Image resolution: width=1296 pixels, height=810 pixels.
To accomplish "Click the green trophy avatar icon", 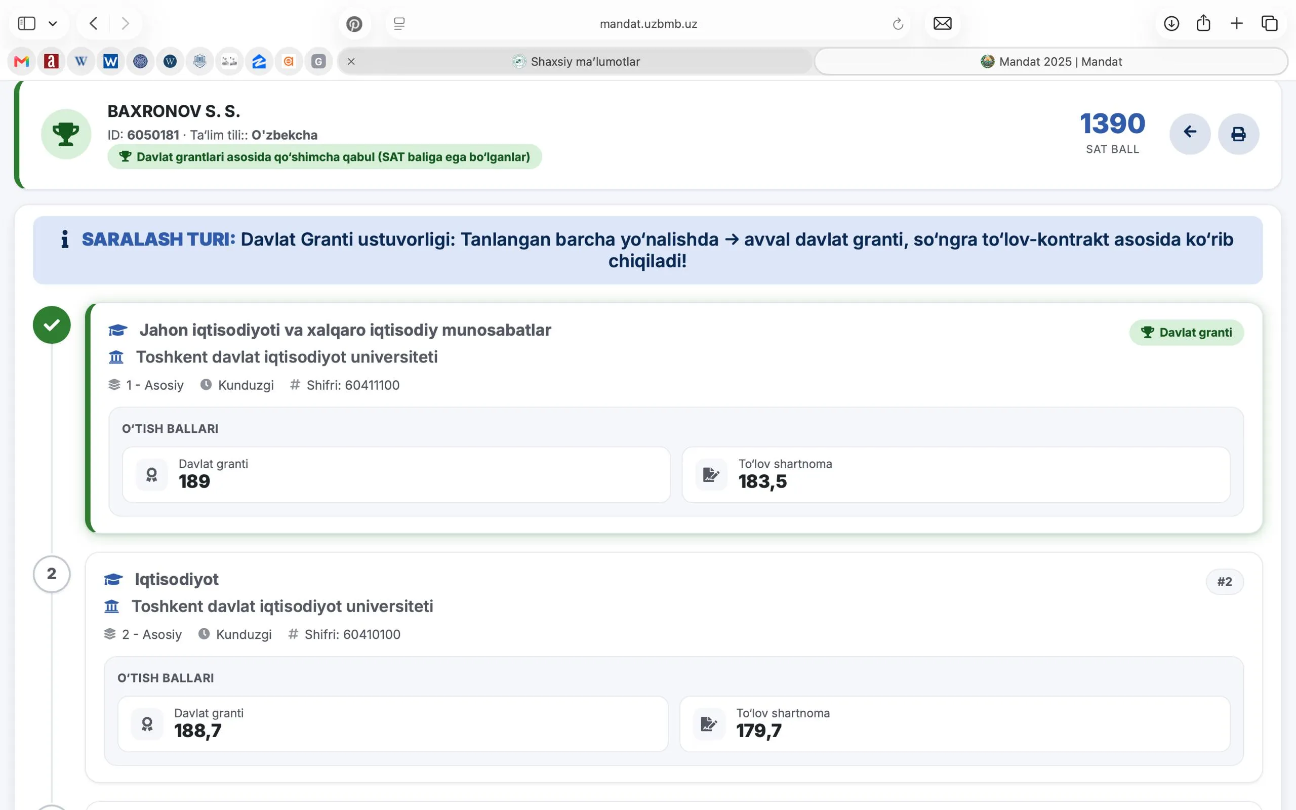I will (66, 133).
